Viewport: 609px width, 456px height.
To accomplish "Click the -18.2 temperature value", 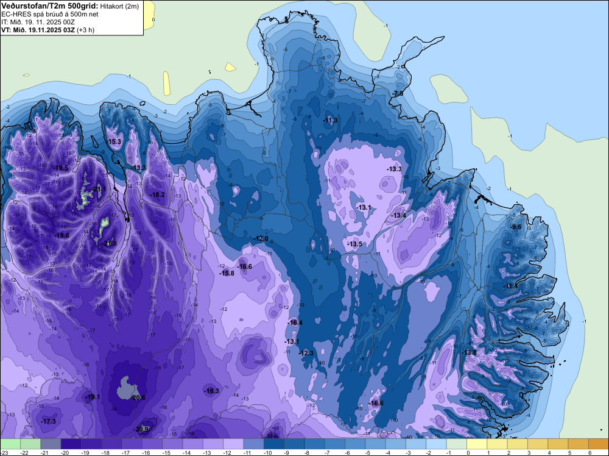I will coord(158,194).
